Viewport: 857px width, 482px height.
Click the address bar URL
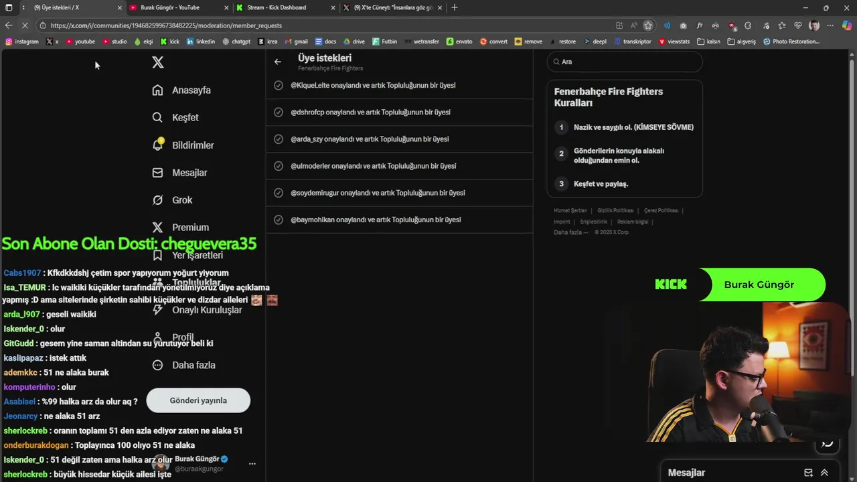click(x=166, y=25)
